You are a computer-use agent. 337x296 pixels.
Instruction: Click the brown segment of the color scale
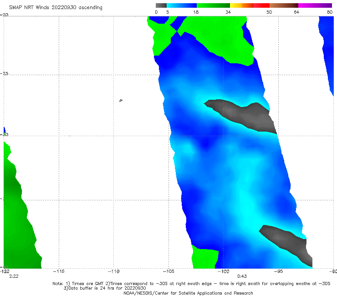tap(284, 5)
